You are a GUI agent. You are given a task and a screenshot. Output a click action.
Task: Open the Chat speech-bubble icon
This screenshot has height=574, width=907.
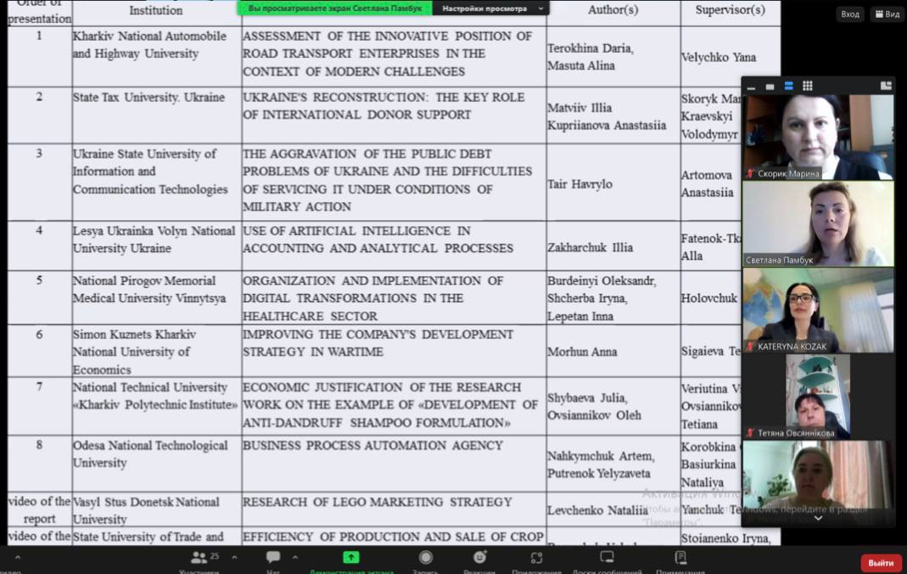[x=273, y=557]
